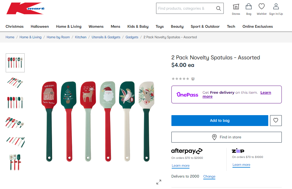Select the last packaged spatulas thumbnail
The height and width of the screenshot is (189, 292).
pyautogui.click(x=15, y=162)
